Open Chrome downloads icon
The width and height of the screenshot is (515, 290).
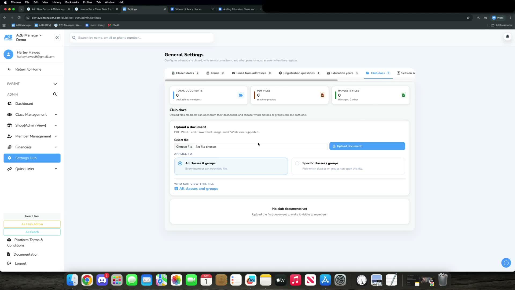click(x=478, y=18)
